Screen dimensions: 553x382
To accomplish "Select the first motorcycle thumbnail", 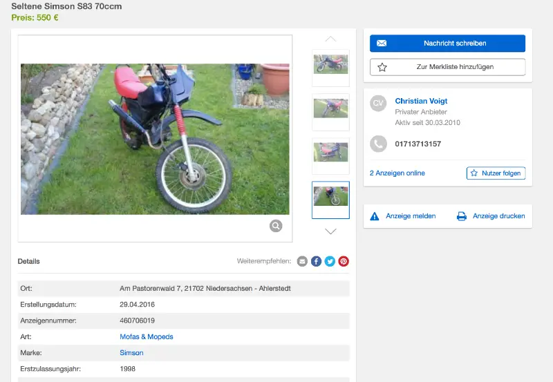I will [330, 64].
